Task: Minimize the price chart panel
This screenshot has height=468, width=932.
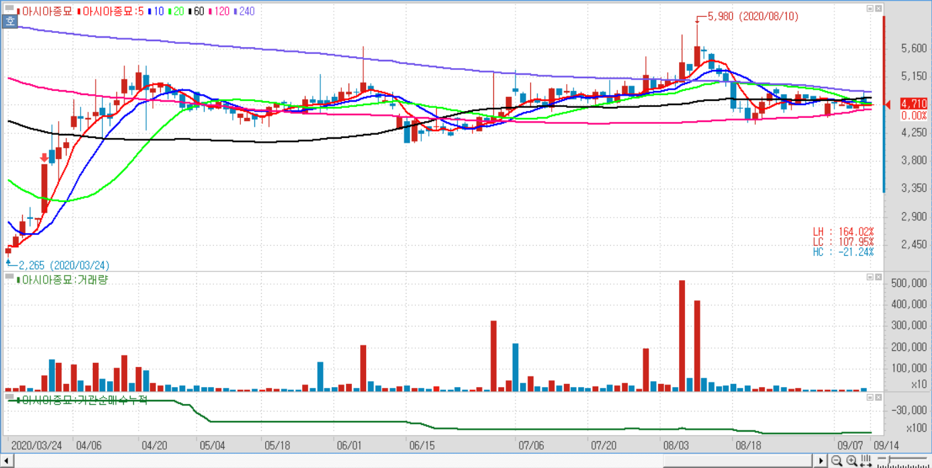Action: pyautogui.click(x=870, y=8)
